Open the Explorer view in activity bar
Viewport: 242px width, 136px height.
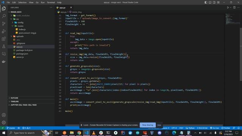4,8
